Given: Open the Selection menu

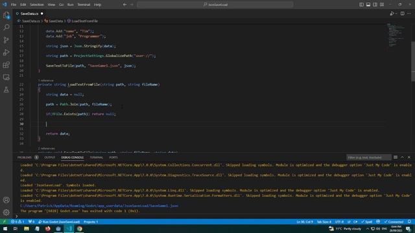Looking at the screenshot, I should [x=37, y=5].
